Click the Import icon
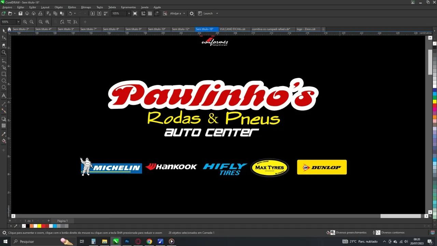437x246 pixels. click(93, 13)
